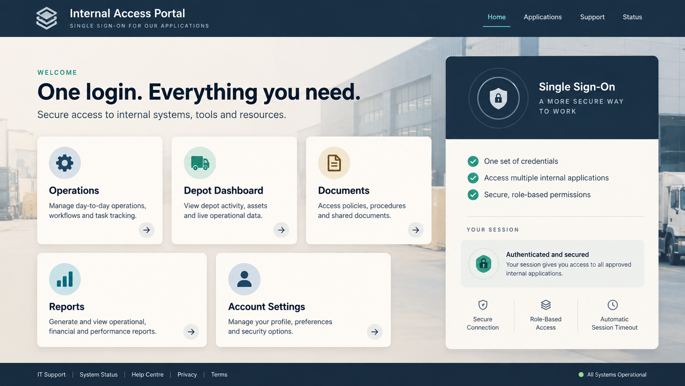
Task: Click checkmark beside Access multiple internal applications
Action: [x=473, y=178]
